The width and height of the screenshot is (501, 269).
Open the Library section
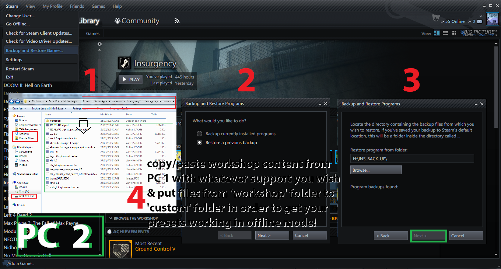[x=89, y=21]
